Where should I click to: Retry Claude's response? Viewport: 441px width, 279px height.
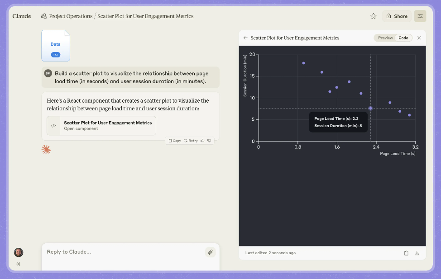[x=191, y=141]
